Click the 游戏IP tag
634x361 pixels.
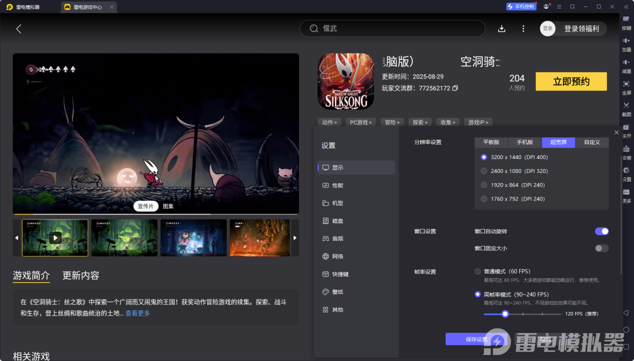(x=478, y=122)
